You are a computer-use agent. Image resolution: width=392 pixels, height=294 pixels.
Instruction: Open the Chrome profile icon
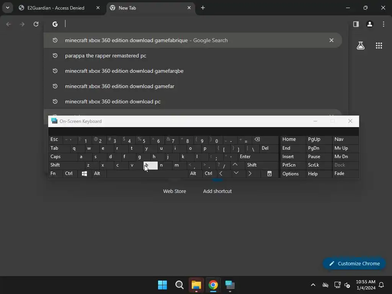point(370,24)
